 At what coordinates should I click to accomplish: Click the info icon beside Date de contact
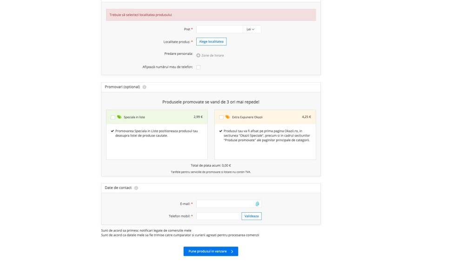(x=136, y=188)
